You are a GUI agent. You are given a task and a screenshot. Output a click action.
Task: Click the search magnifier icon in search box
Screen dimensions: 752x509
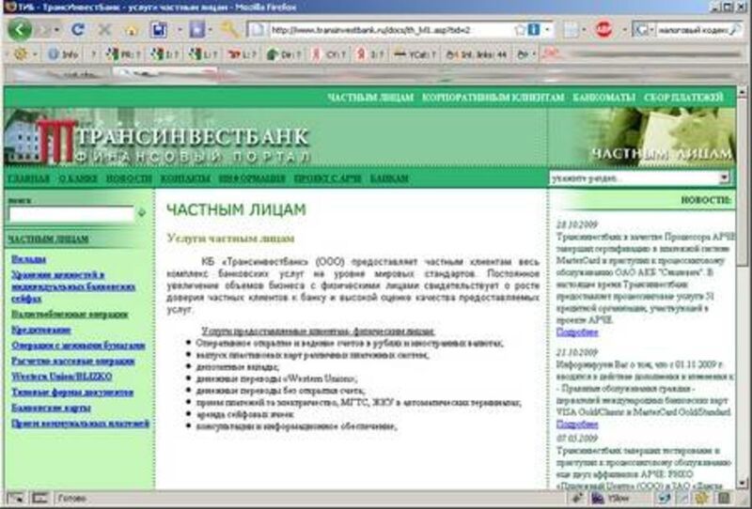(x=735, y=30)
